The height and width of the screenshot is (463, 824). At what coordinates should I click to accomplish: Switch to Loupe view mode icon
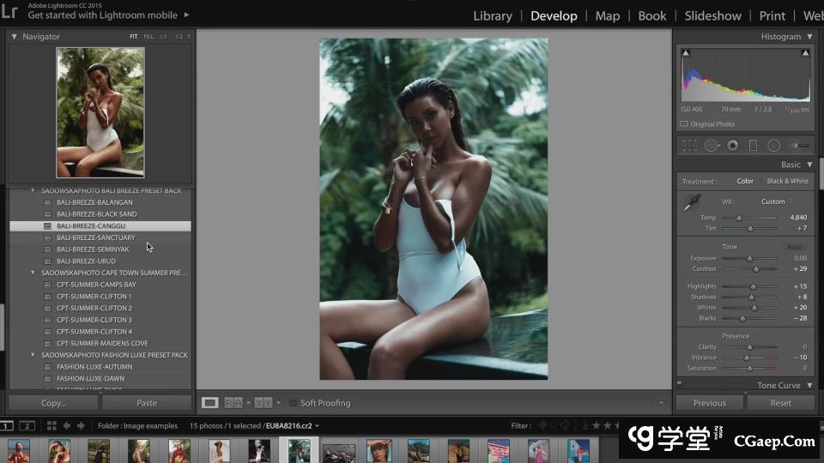209,402
